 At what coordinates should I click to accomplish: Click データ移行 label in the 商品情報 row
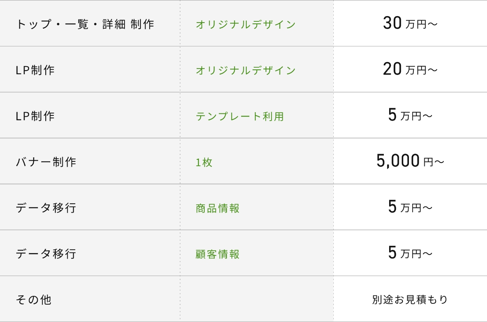pyautogui.click(x=46, y=208)
